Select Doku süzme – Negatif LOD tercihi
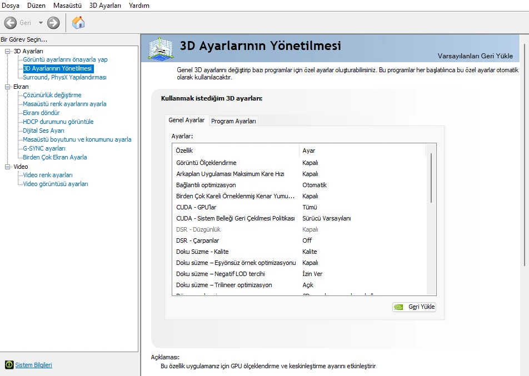The height and width of the screenshot is (376, 529). 299,274
